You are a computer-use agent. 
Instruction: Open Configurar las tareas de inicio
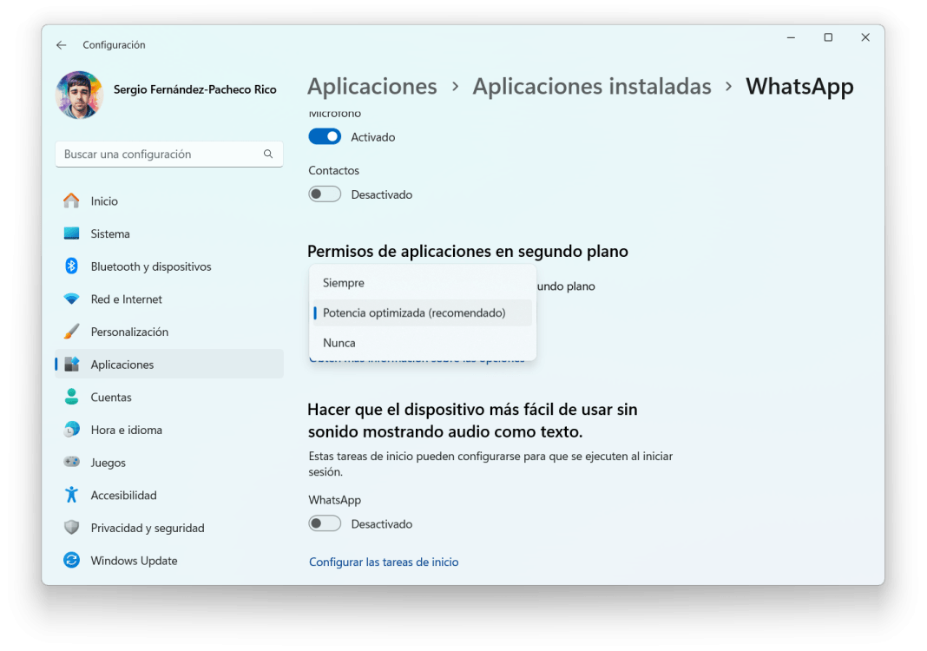click(384, 562)
